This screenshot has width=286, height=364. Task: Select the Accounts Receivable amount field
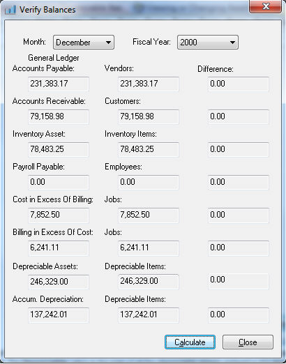(59, 116)
